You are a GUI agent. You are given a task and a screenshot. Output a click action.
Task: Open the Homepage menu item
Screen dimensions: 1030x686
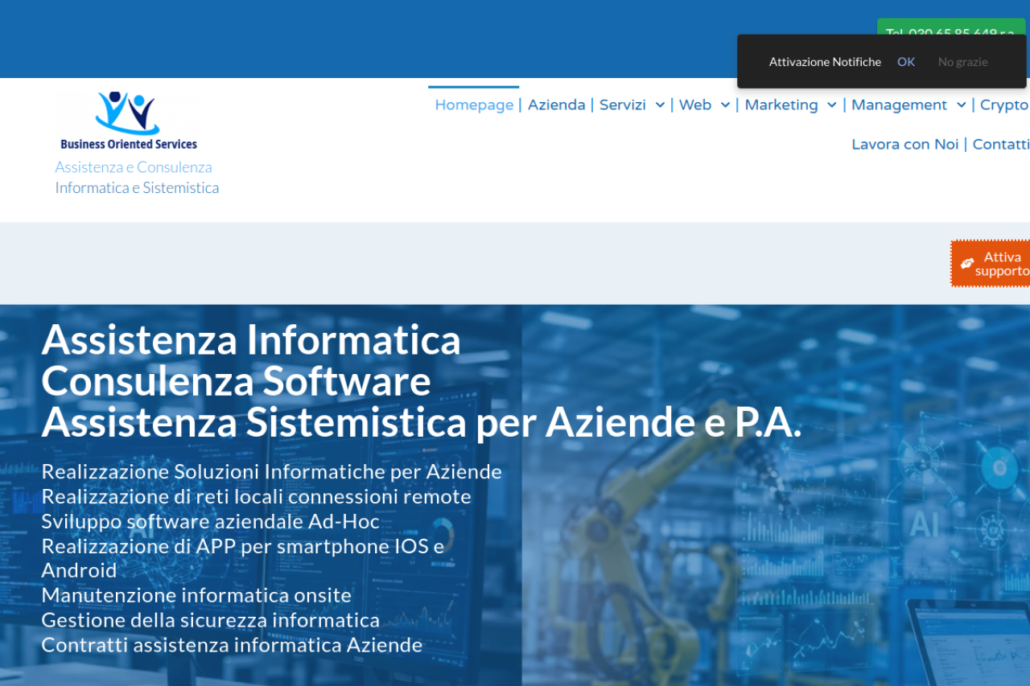tap(474, 105)
